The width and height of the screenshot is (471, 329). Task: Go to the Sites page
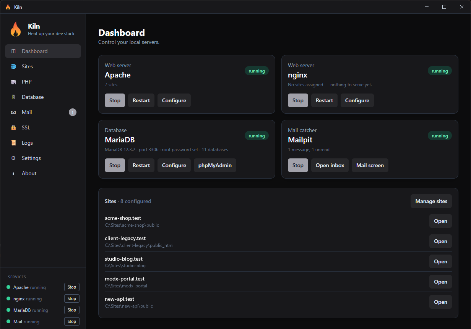tap(43, 66)
